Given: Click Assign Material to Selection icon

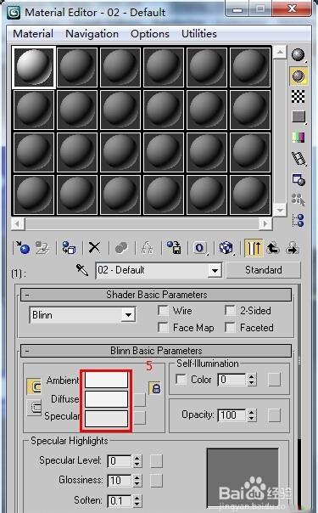Looking at the screenshot, I should 69,248.
